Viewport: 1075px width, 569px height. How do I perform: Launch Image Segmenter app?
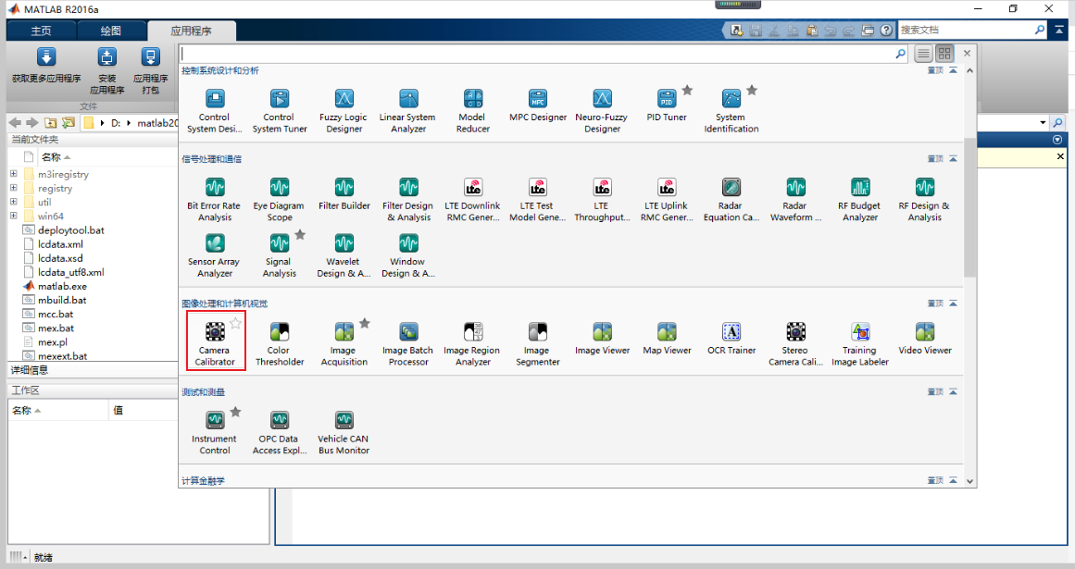(537, 344)
